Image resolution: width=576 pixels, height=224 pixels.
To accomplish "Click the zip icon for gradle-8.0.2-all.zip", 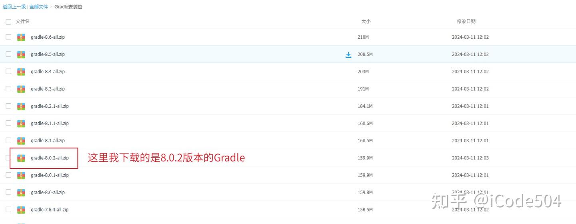I will 21,158.
